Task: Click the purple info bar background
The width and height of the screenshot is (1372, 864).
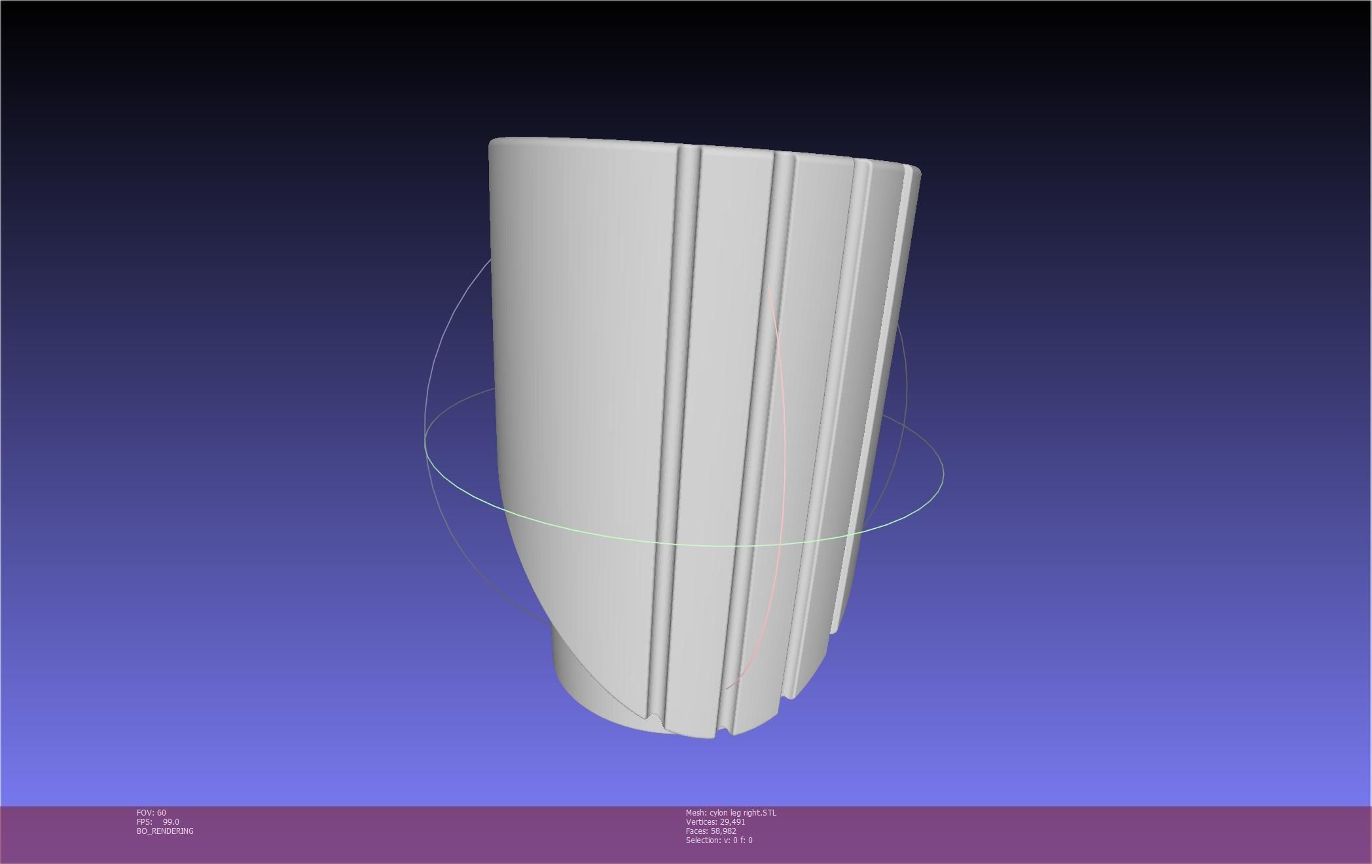Action: [1047, 835]
